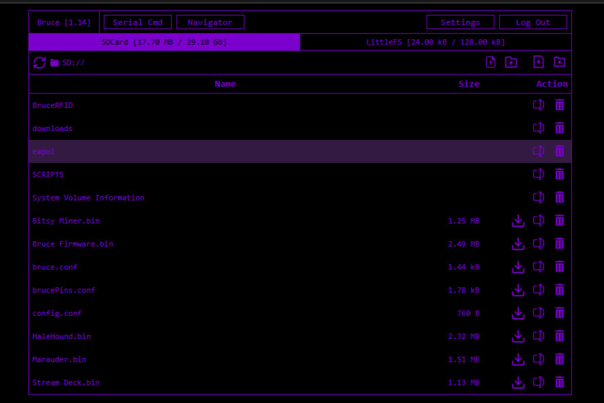Rename the BruceRFID folder
Viewport: 604px width, 403px height.
(x=539, y=105)
